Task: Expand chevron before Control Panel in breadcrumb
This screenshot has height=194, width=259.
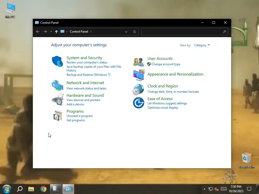Action: 67,32
